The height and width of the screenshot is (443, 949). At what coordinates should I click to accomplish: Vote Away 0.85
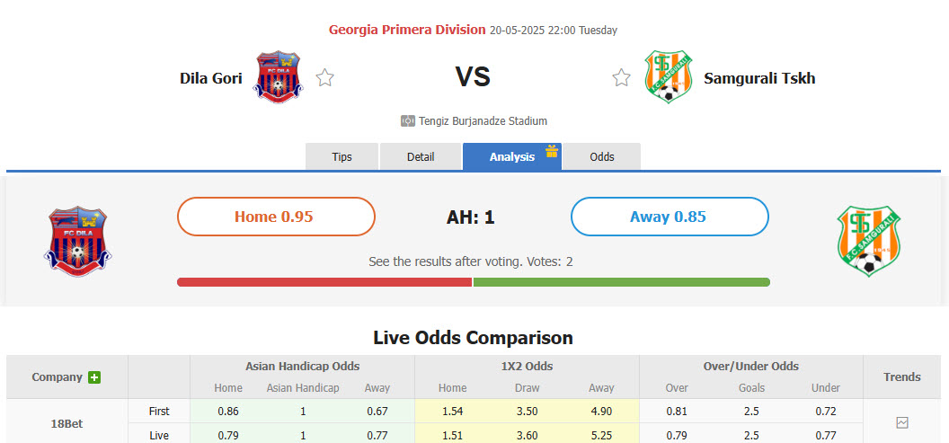coord(670,217)
